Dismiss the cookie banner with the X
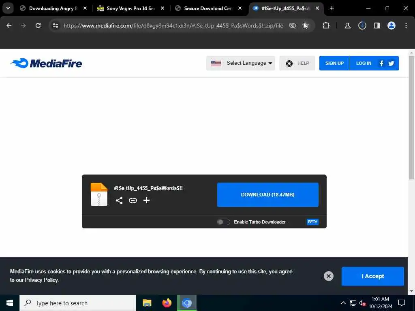The image size is (415, 311). click(329, 276)
